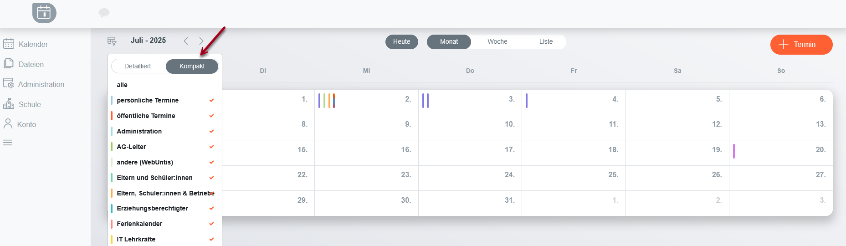The image size is (846, 246).
Task: Switch to Liste view tab
Action: point(546,41)
